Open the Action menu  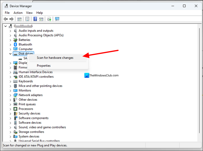[x=18, y=13]
